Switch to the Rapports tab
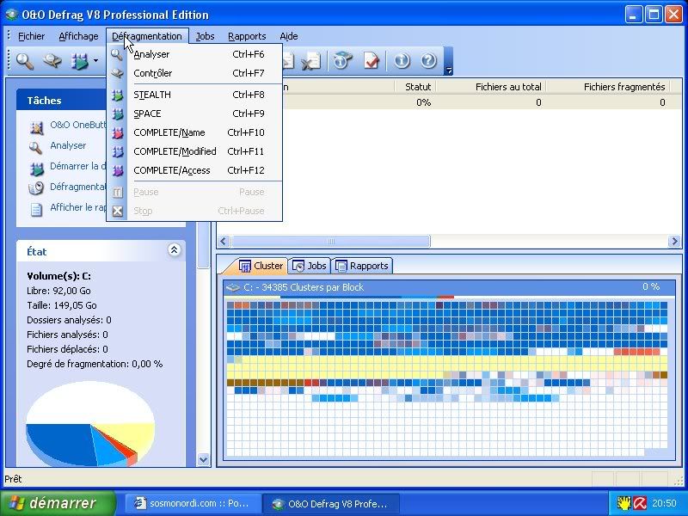Viewport: 688px width, 516px height. (362, 266)
